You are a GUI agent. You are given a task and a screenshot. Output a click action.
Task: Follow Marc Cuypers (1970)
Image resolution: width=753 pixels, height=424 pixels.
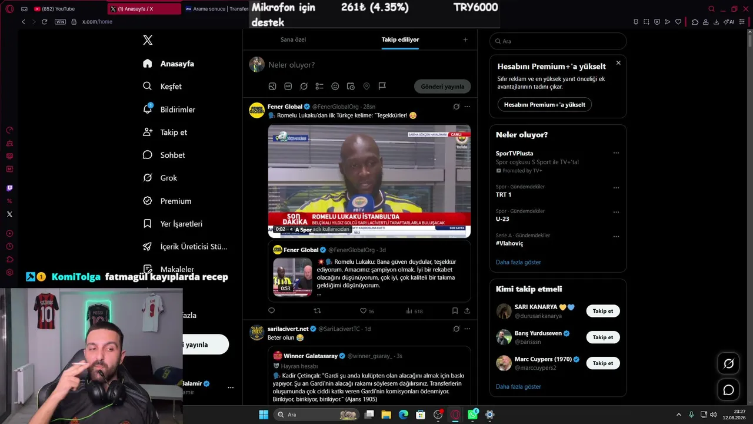click(x=603, y=363)
